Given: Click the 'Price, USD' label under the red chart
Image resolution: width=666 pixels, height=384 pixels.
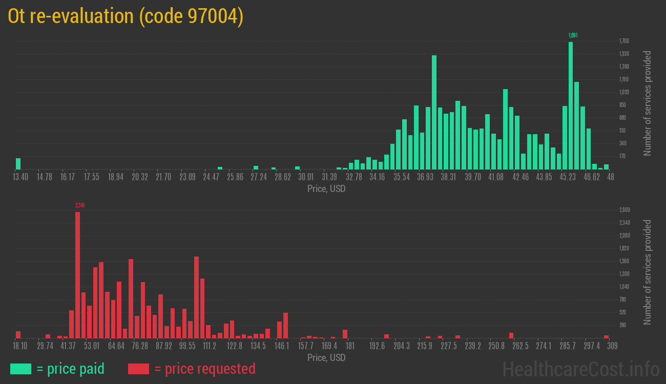Looking at the screenshot, I should tap(326, 357).
